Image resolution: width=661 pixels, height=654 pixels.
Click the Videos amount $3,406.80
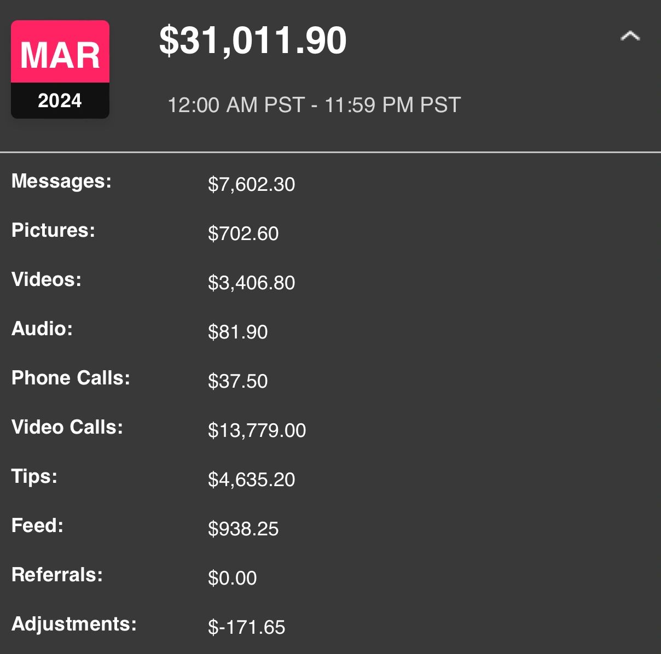251,283
